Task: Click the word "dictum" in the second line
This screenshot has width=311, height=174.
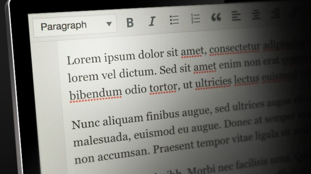Action: point(136,72)
